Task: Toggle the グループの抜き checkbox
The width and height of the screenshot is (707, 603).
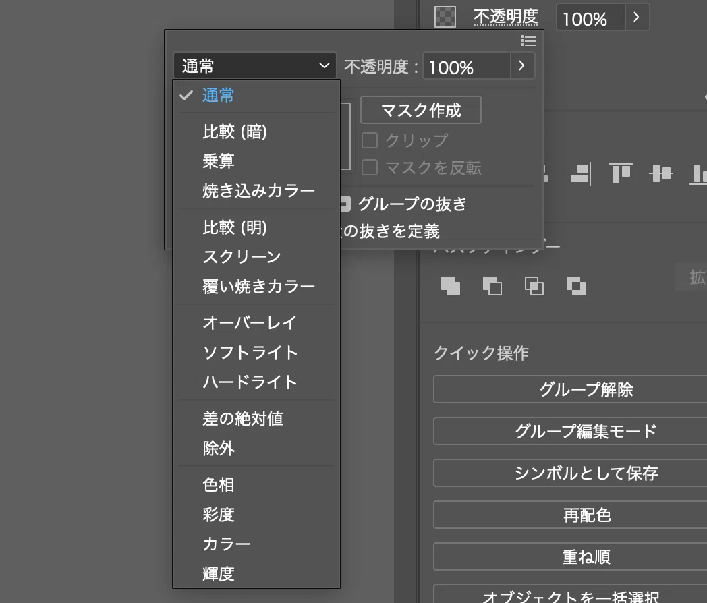Action: tap(345, 204)
